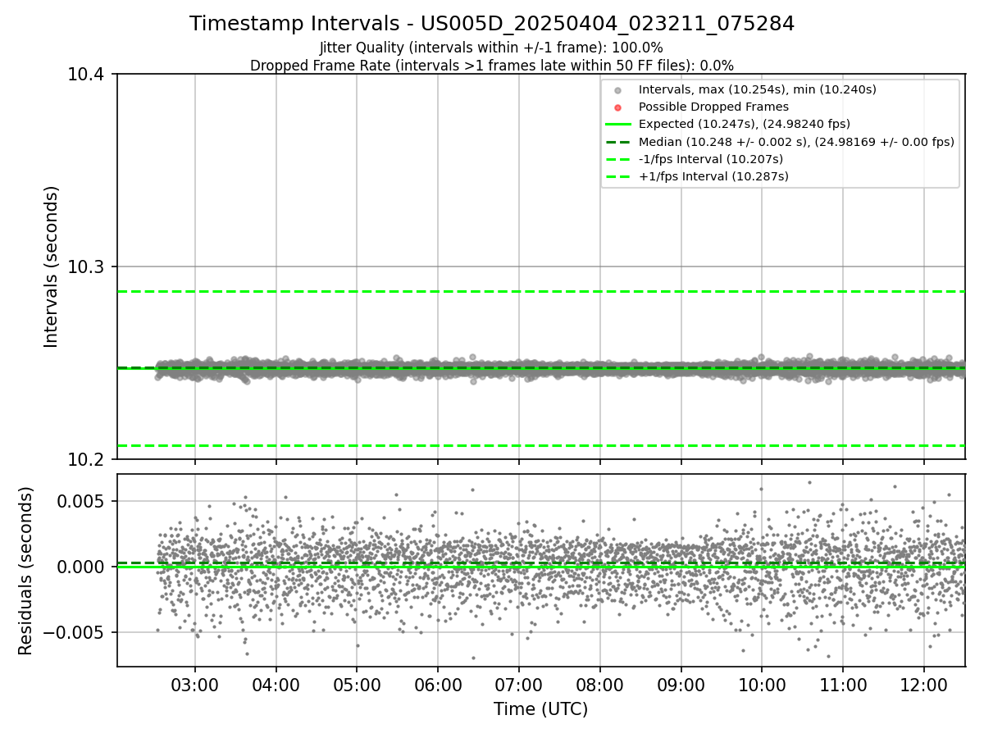Click the 'Jitter Quality' subtitle line
Viewport: 984px width, 738px height.
491,48
